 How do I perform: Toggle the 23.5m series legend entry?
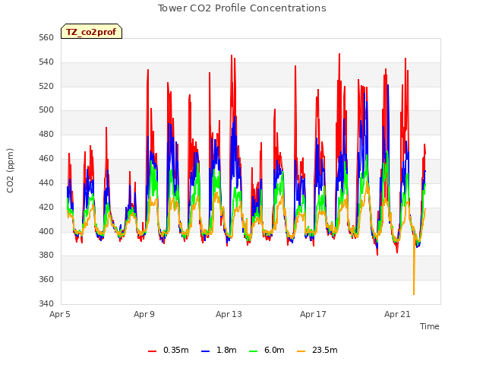click(317, 350)
